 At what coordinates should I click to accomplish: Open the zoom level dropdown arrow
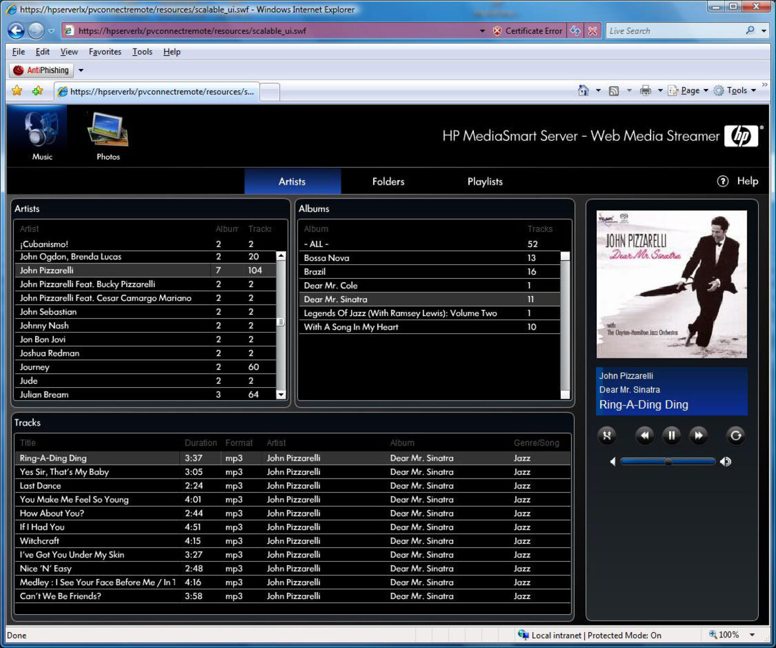click(x=751, y=635)
